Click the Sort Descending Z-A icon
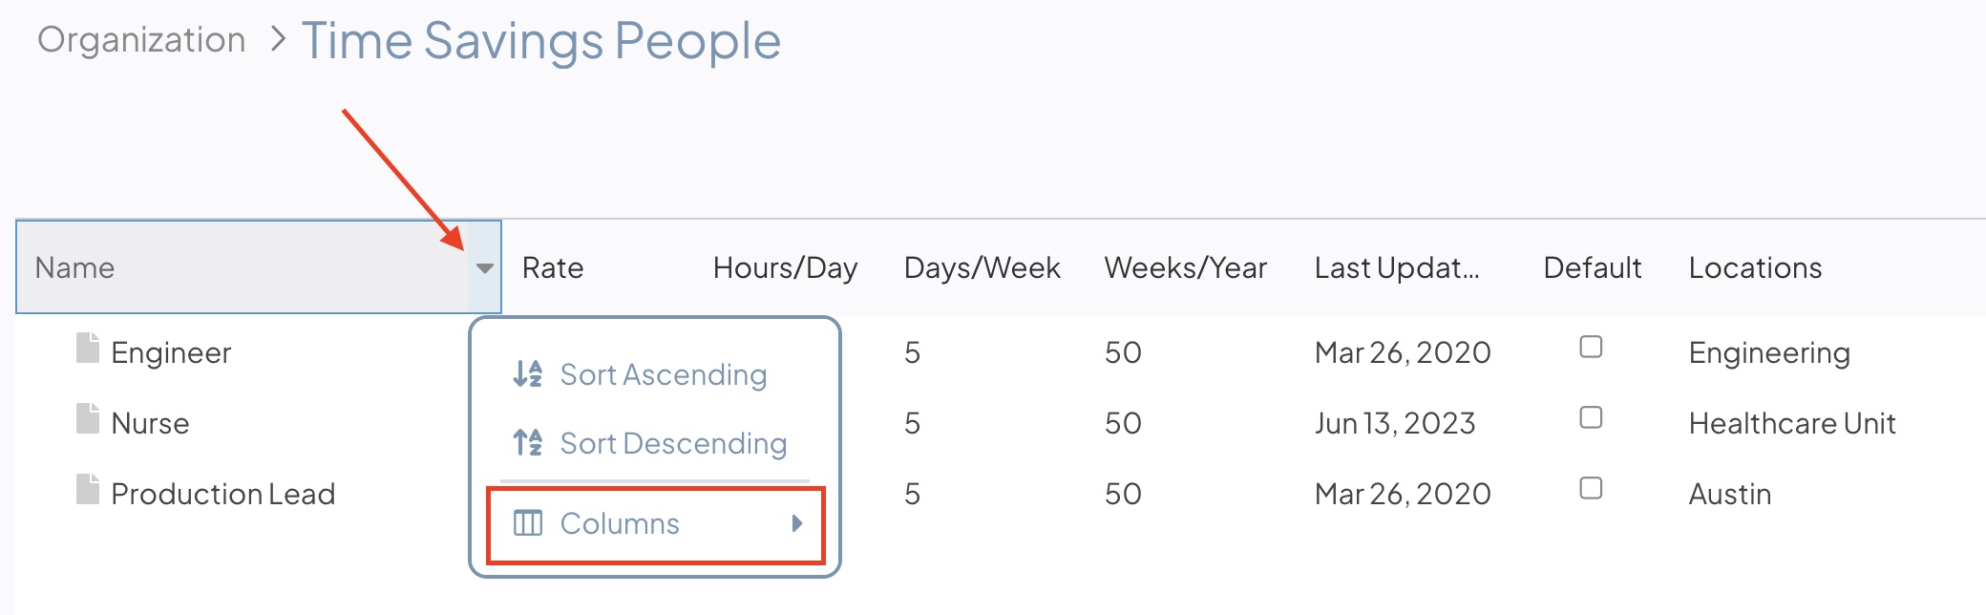The height and width of the screenshot is (615, 1986). pyautogui.click(x=528, y=442)
